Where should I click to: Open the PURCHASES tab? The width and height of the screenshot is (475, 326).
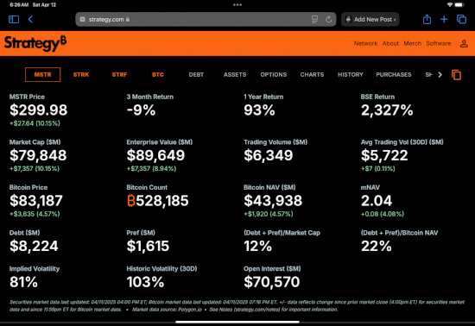click(394, 75)
